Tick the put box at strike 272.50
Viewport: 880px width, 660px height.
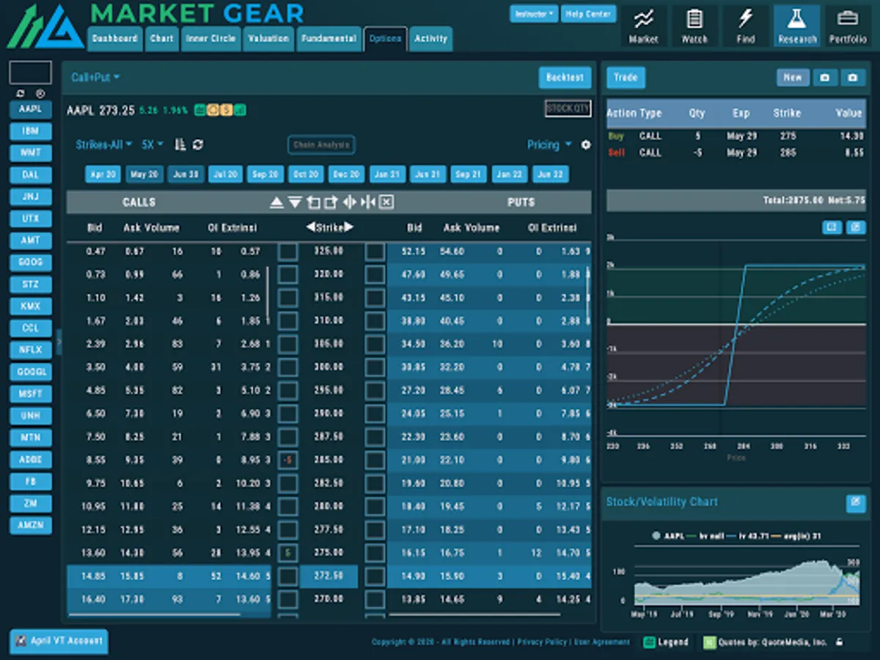375,576
